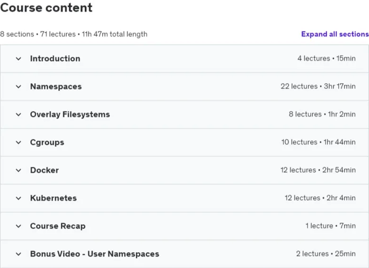369x268 pixels.
Task: Select the Course Recap heading
Action: pyautogui.click(x=58, y=226)
